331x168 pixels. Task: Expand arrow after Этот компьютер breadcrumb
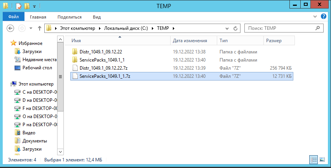pos(99,28)
